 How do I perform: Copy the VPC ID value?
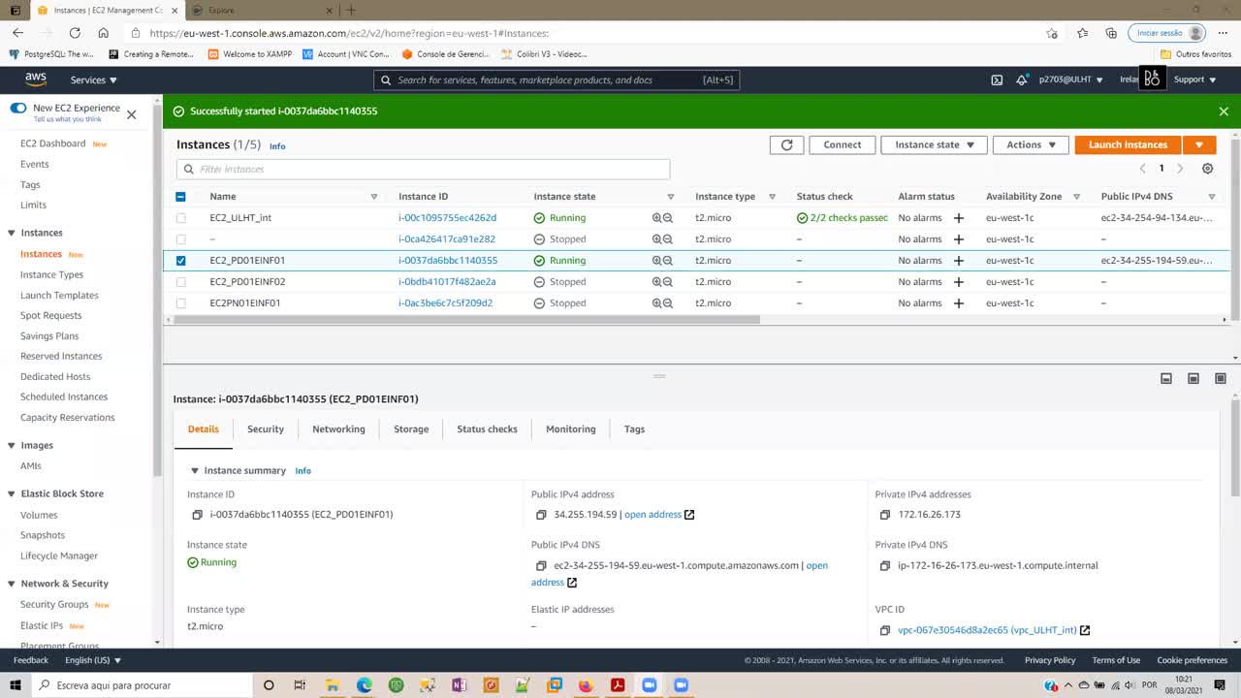pyautogui.click(x=885, y=630)
